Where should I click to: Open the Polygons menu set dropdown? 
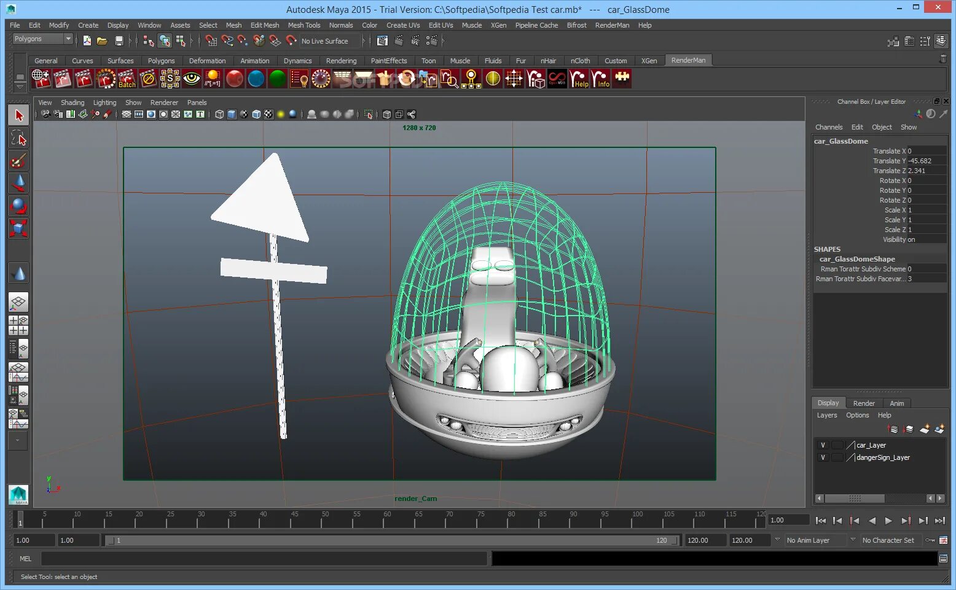(43, 39)
